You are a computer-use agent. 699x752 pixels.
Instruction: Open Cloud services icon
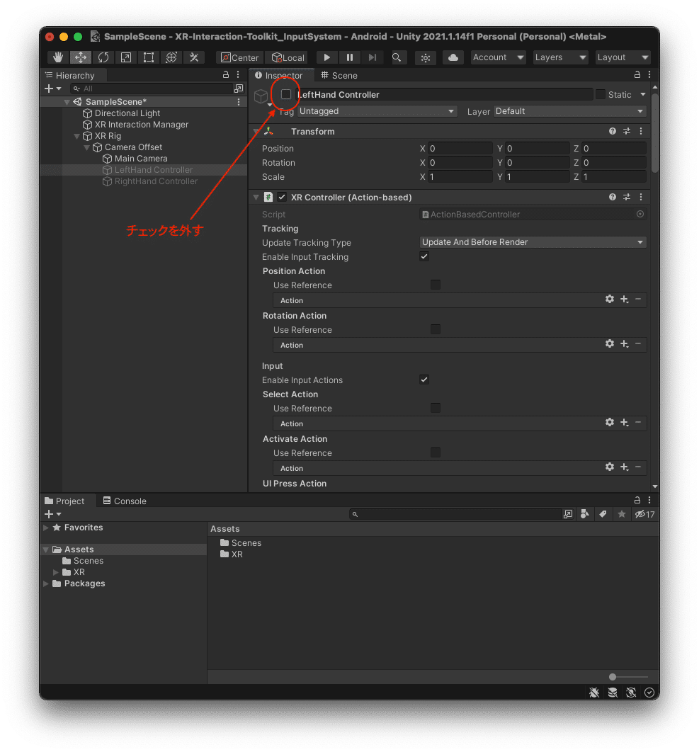tap(453, 57)
